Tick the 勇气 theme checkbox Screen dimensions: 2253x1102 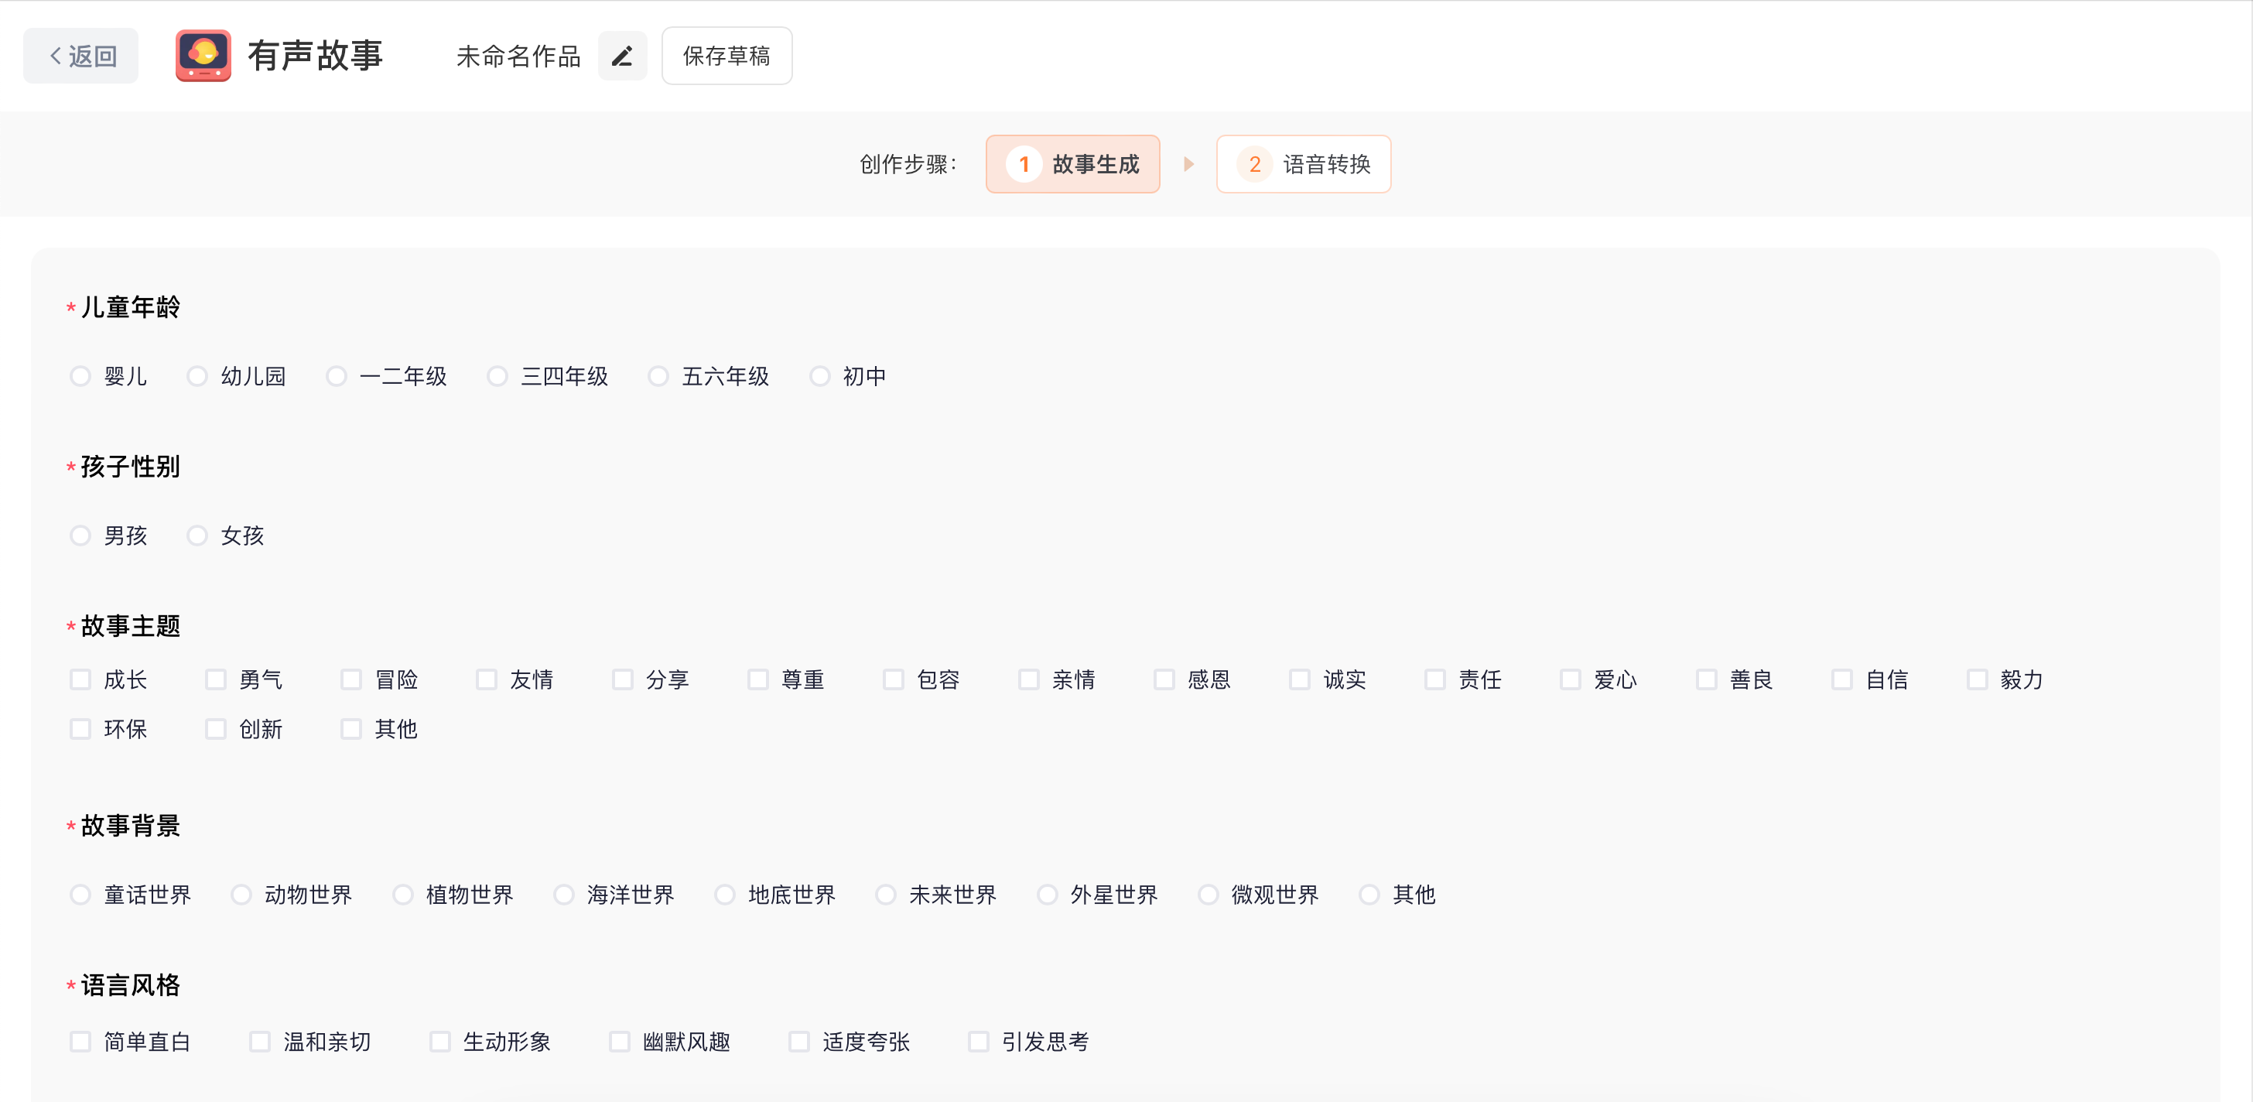(216, 679)
